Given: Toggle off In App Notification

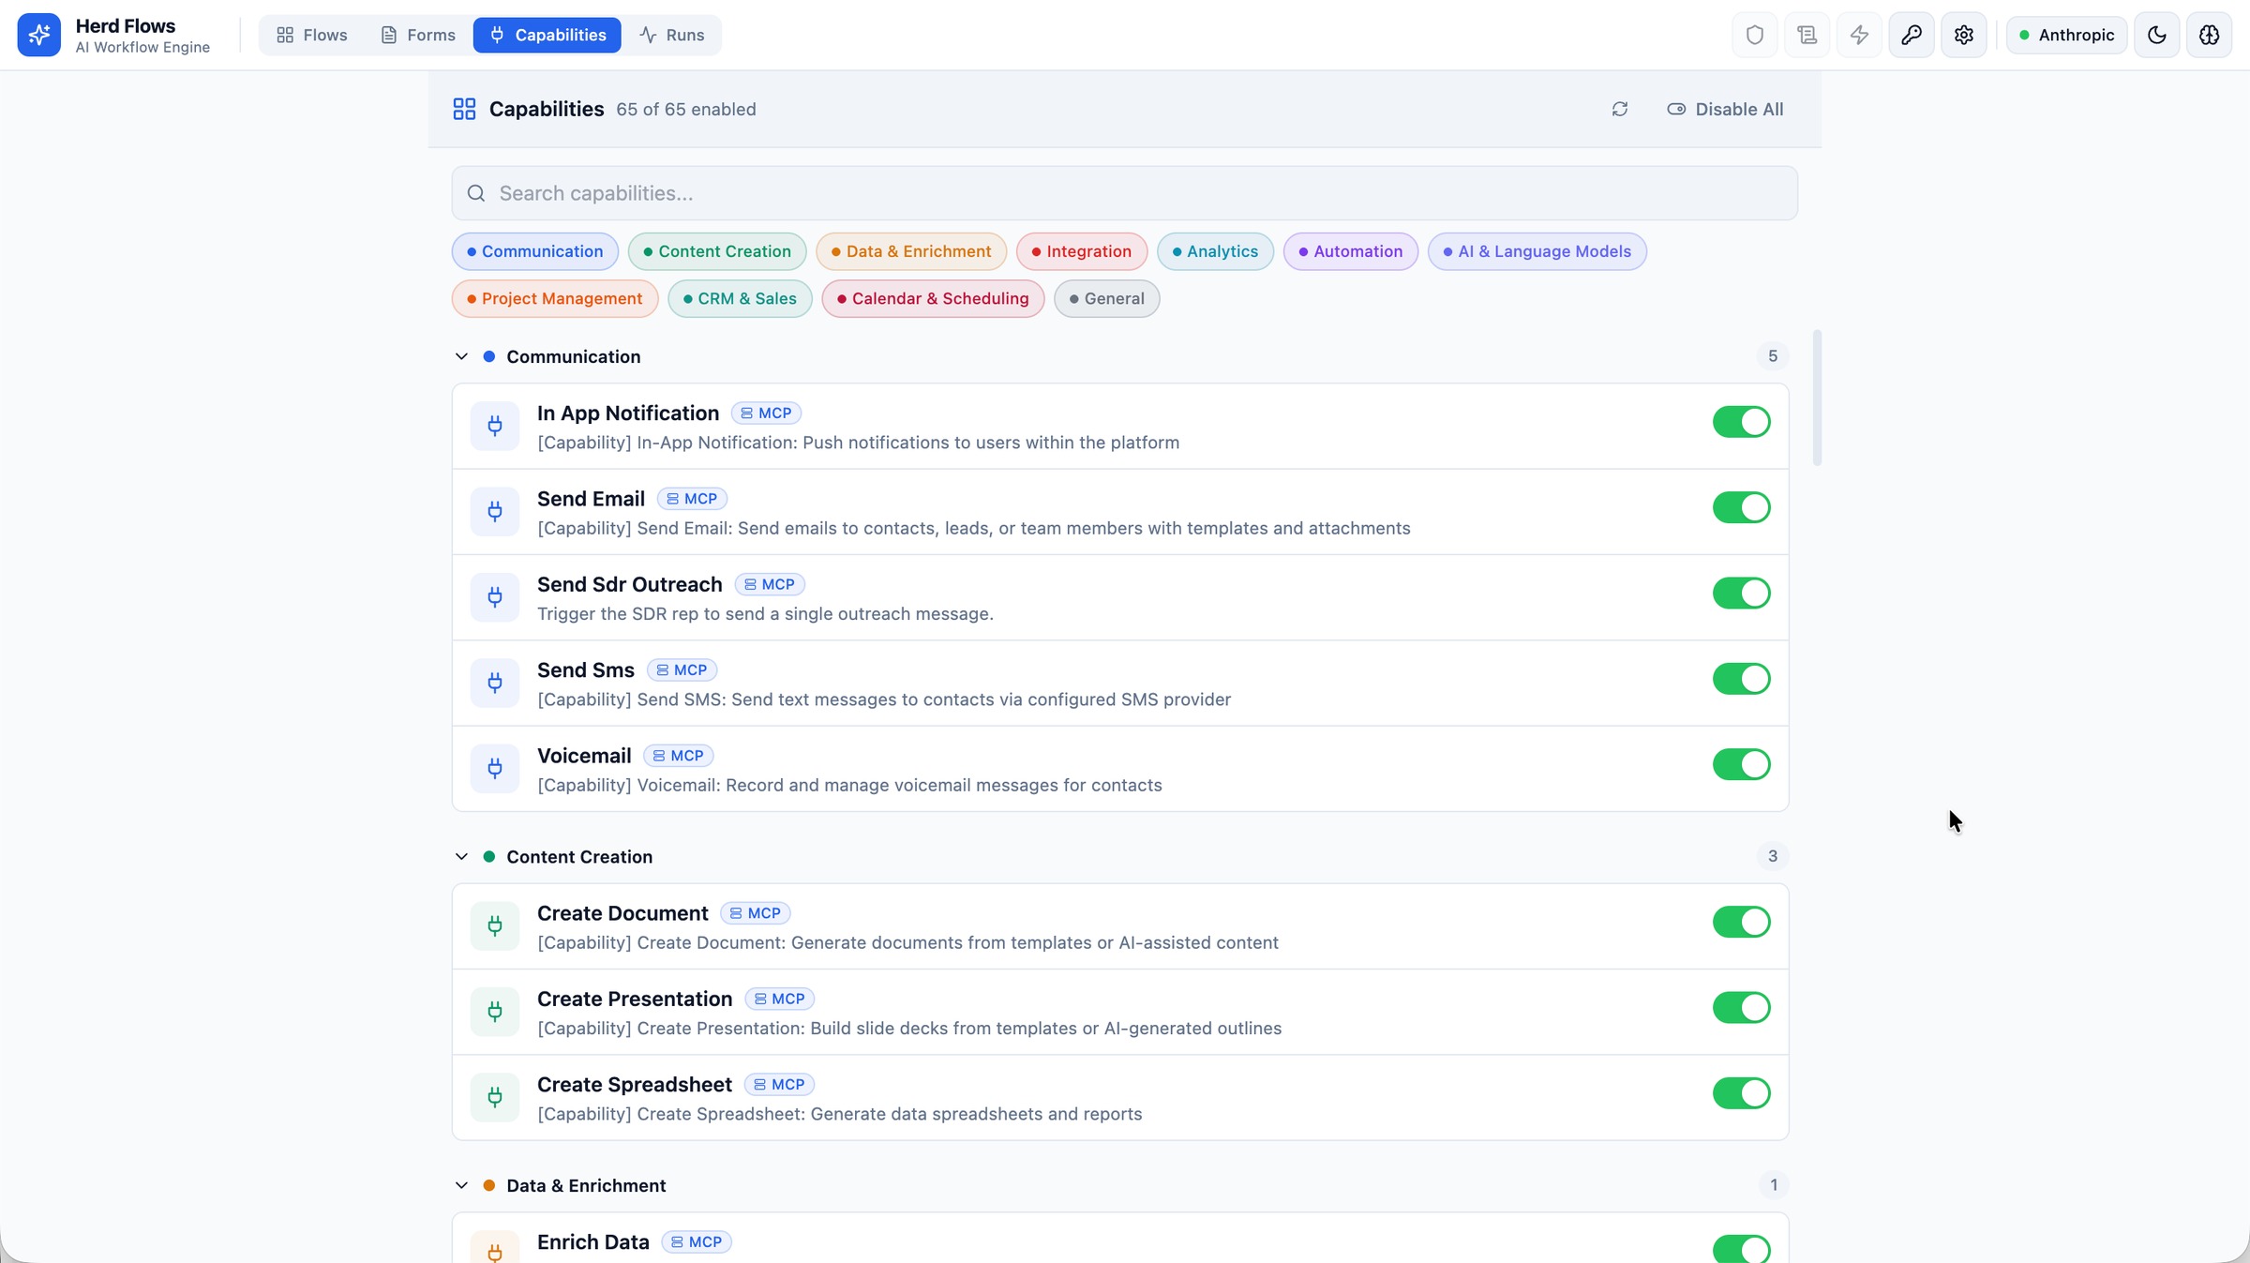Looking at the screenshot, I should point(1741,422).
